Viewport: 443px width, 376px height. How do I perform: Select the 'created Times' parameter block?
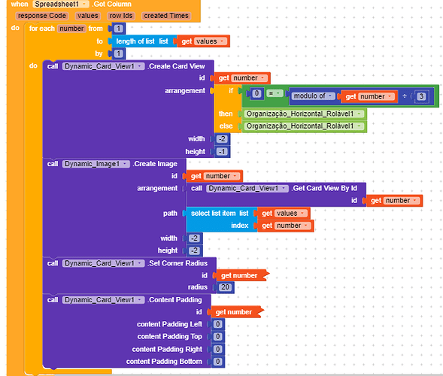click(166, 16)
